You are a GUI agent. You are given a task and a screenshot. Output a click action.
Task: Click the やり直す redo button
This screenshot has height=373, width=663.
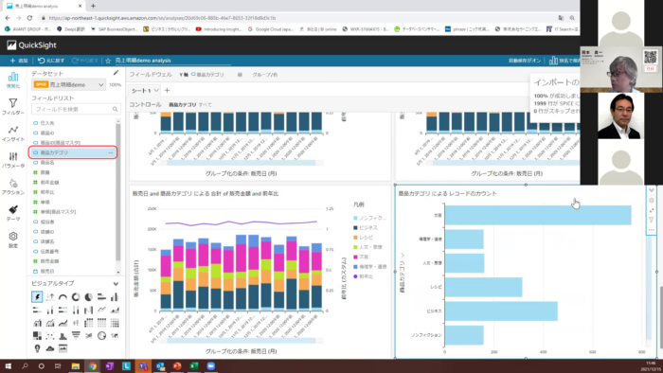click(85, 61)
